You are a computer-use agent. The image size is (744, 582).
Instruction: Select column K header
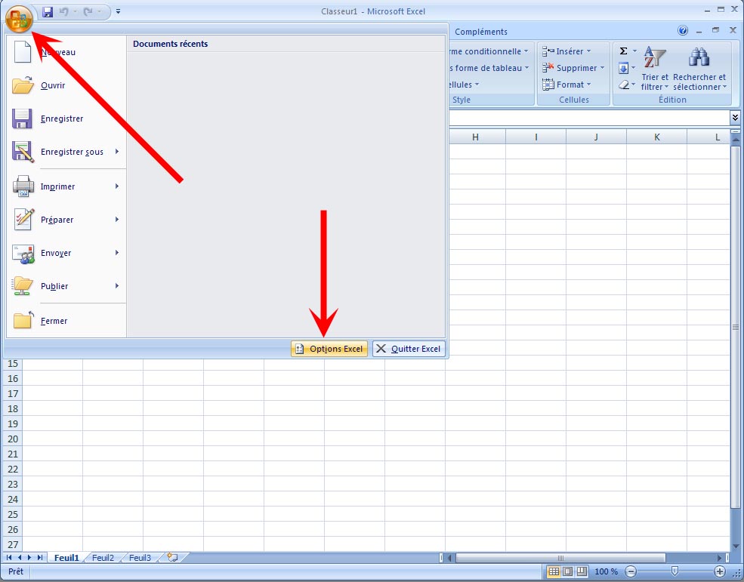point(656,137)
